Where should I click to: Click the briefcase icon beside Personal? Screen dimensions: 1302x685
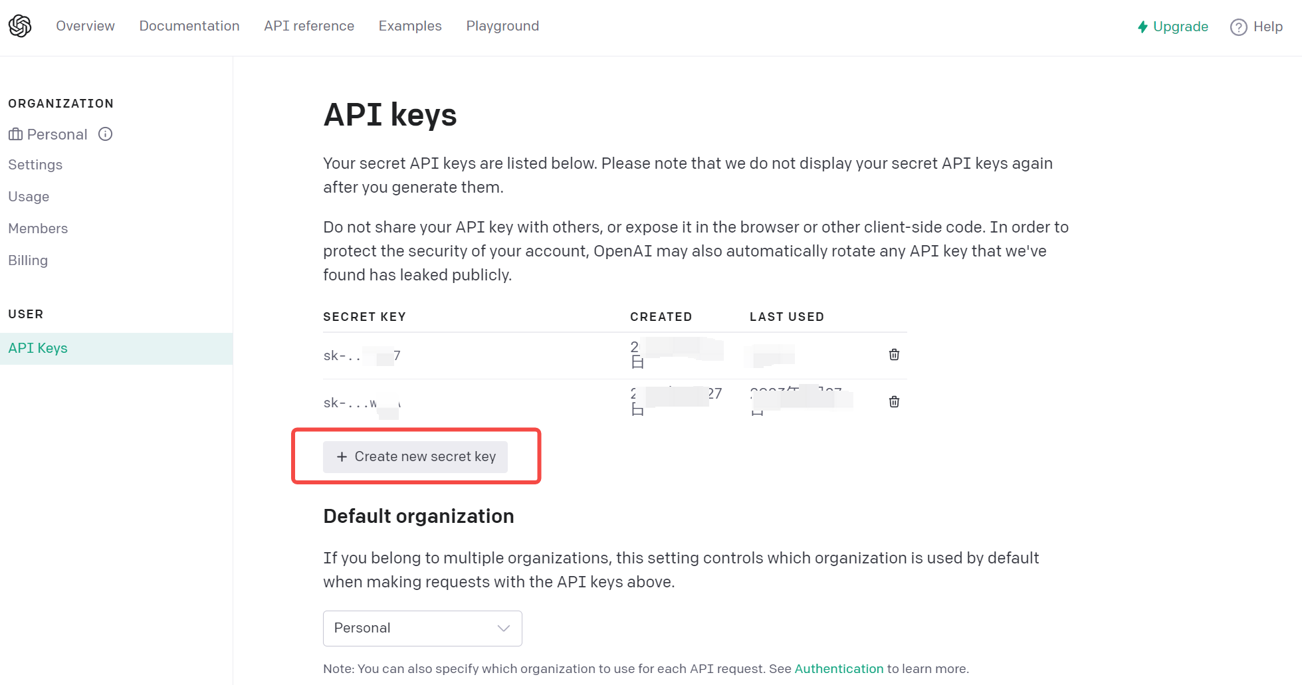tap(15, 134)
